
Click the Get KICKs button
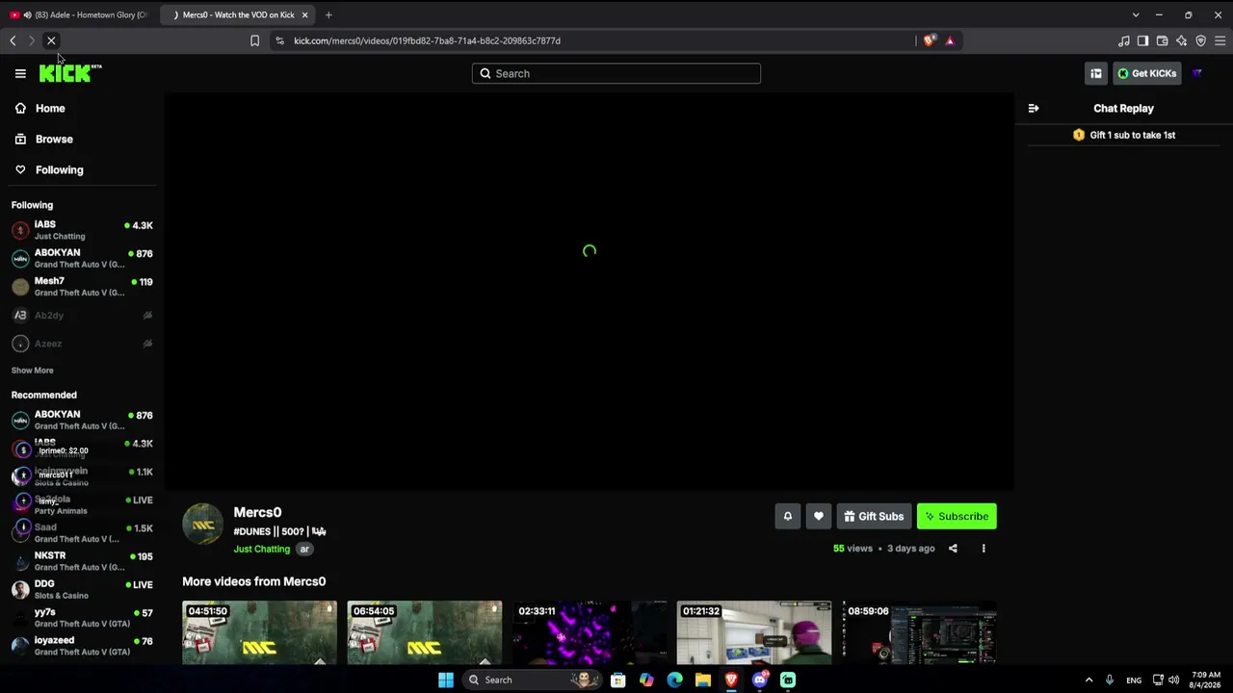(x=1147, y=73)
